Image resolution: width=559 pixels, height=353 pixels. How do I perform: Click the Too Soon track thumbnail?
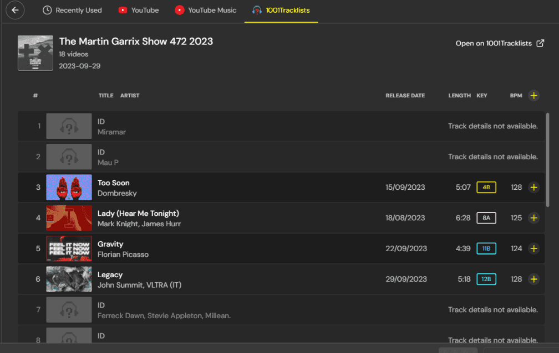tap(69, 187)
